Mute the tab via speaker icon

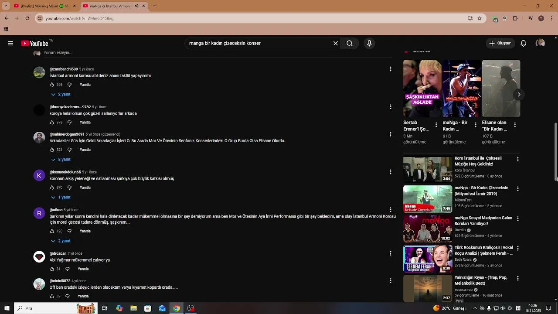136,6
